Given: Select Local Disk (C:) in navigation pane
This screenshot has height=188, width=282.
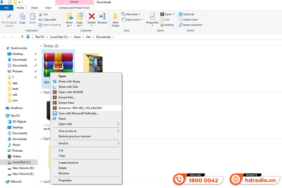Looking at the screenshot, I should coord(22,162).
